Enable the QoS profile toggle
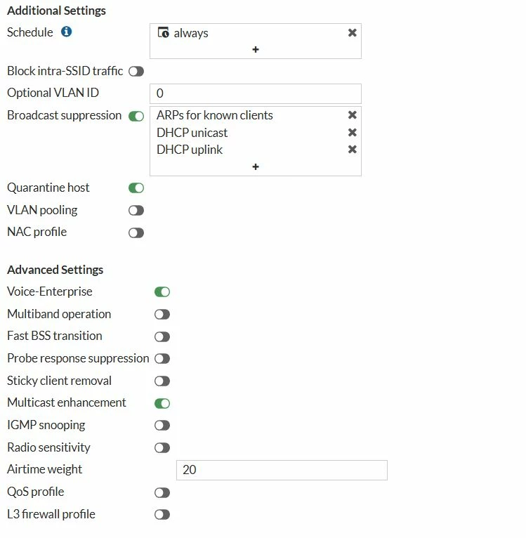This screenshot has width=526, height=538. click(x=162, y=493)
